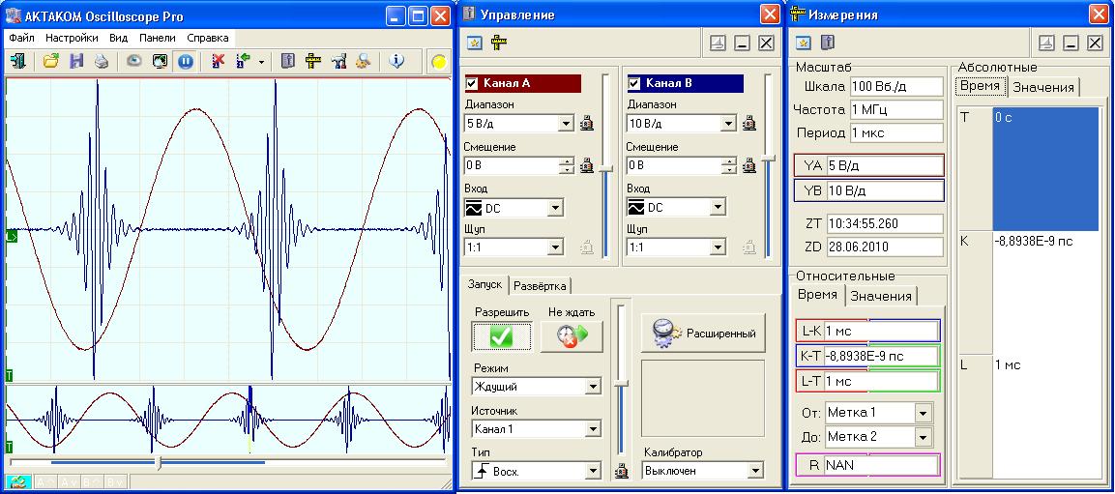Screen dimensions: 1115x494
Task: Click the open file folder icon
Action: pos(51,61)
